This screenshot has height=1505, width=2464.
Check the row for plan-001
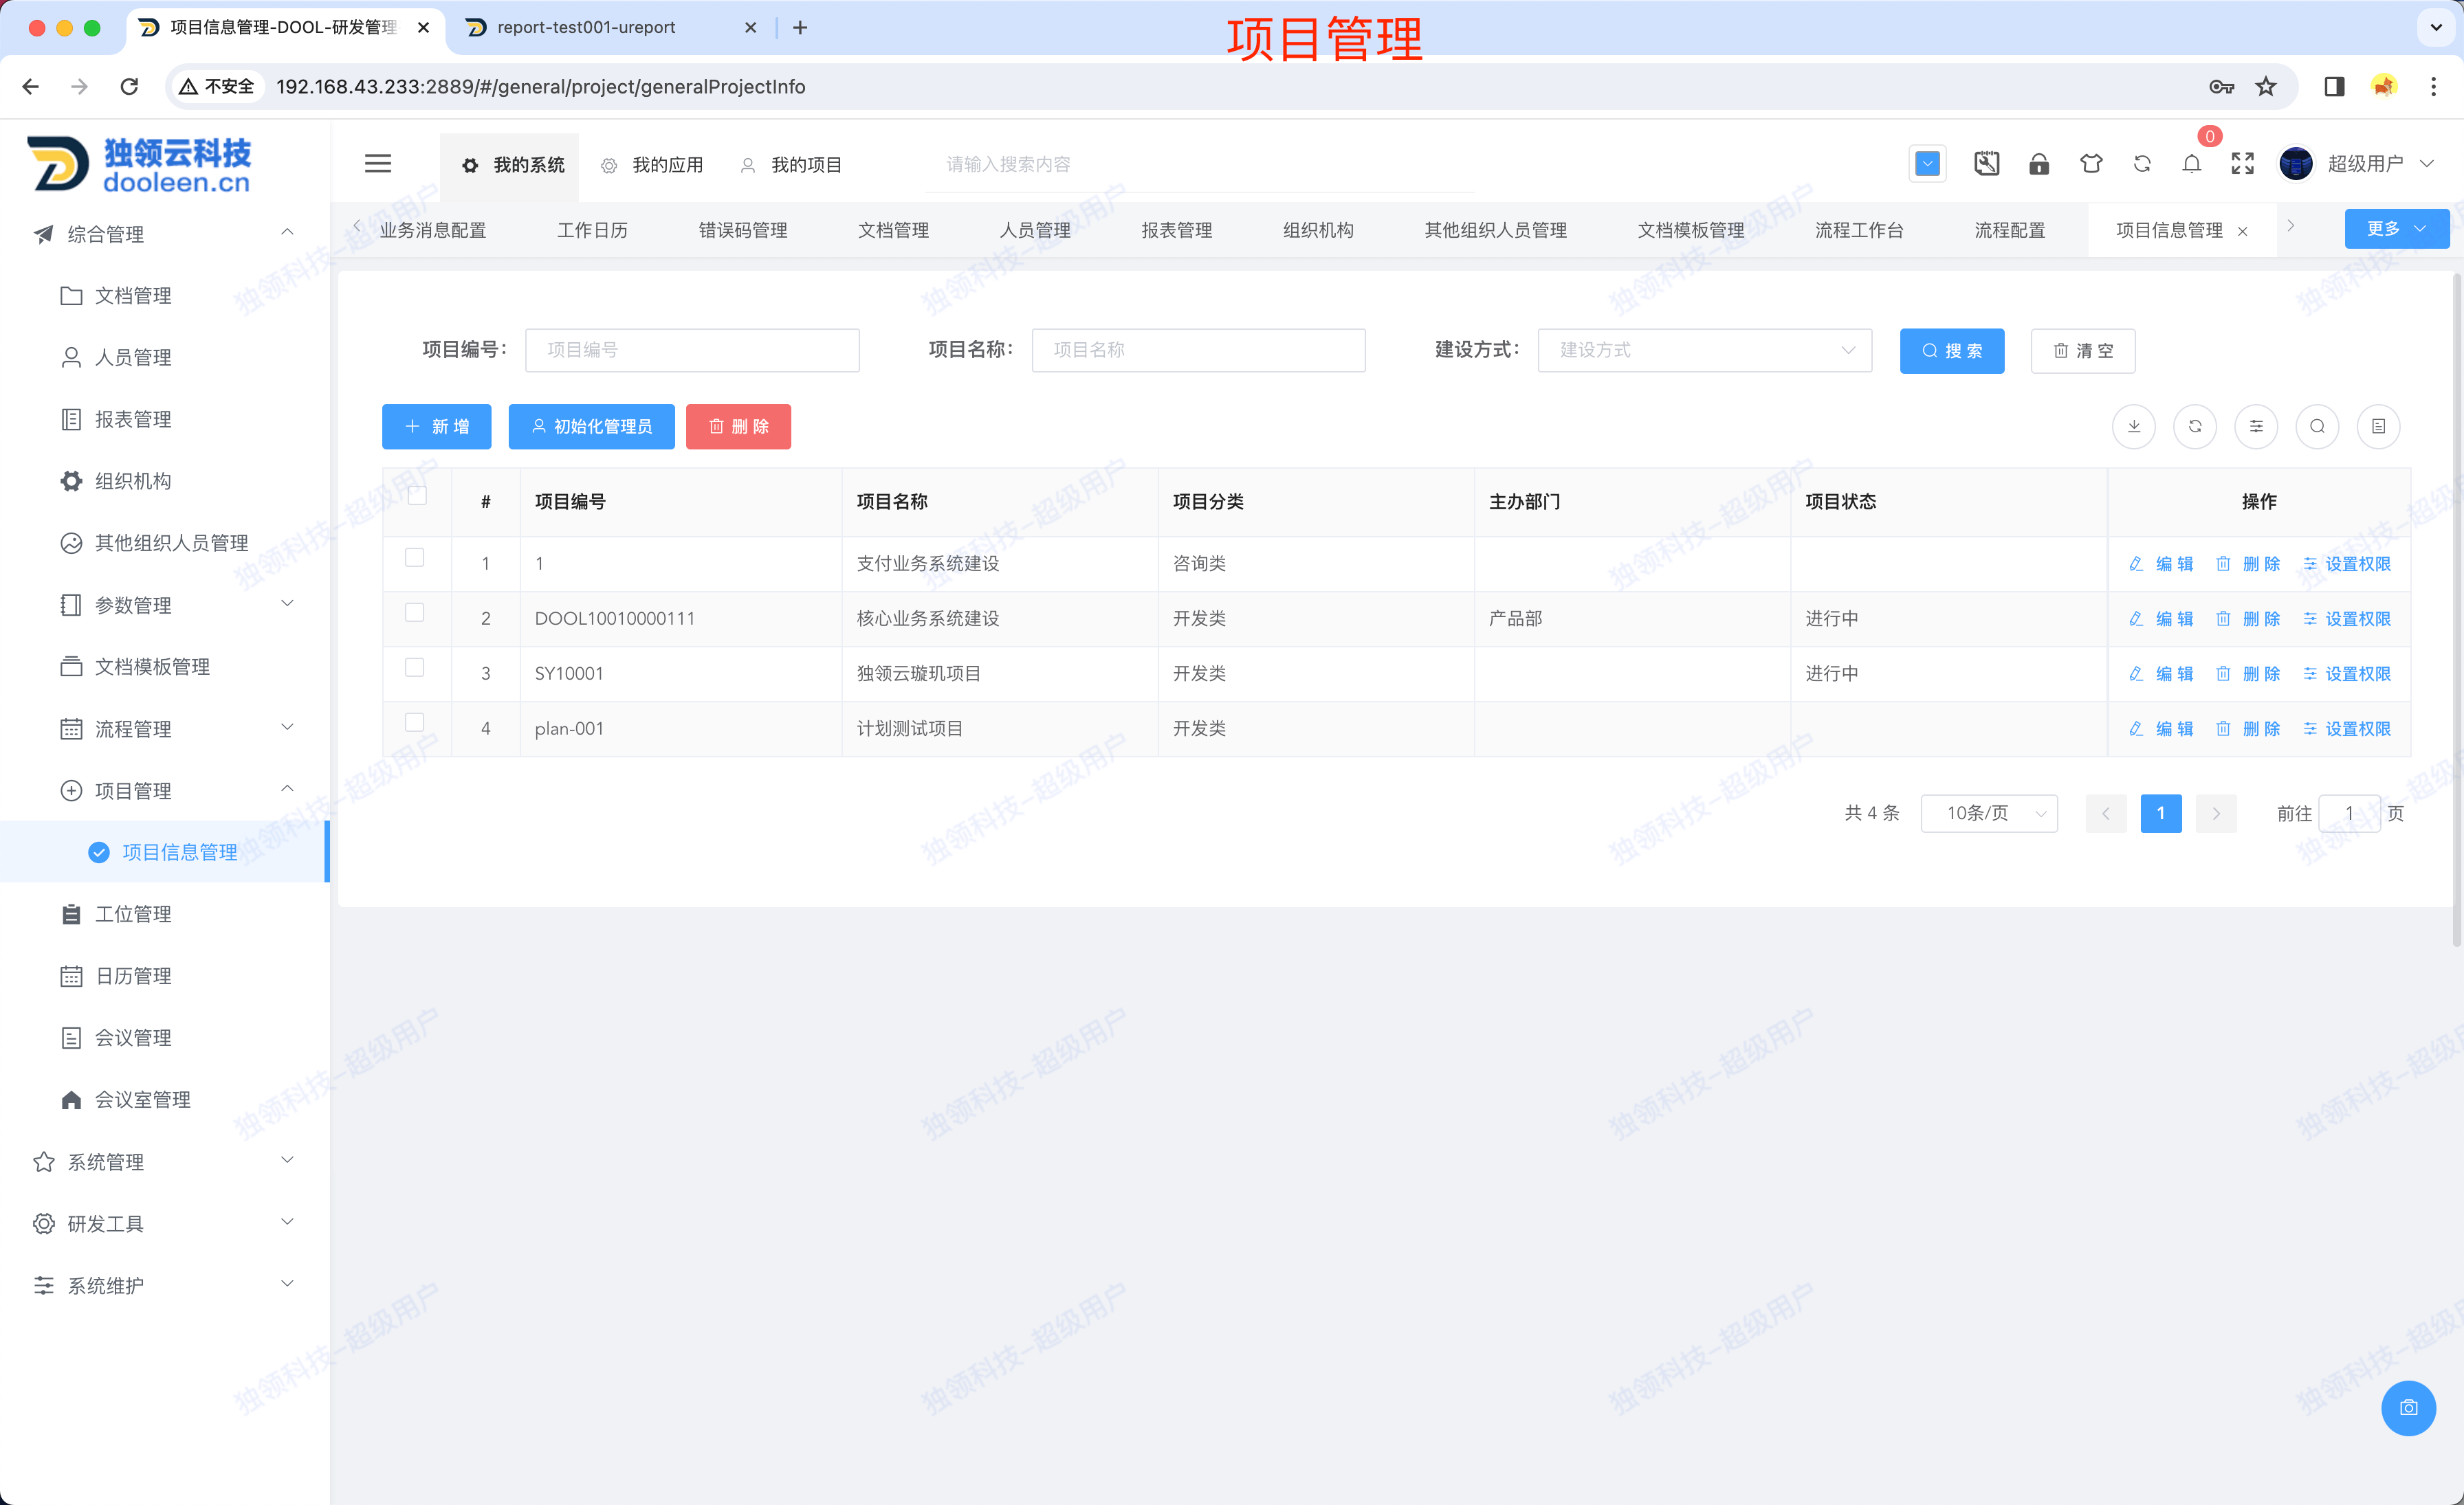point(414,722)
